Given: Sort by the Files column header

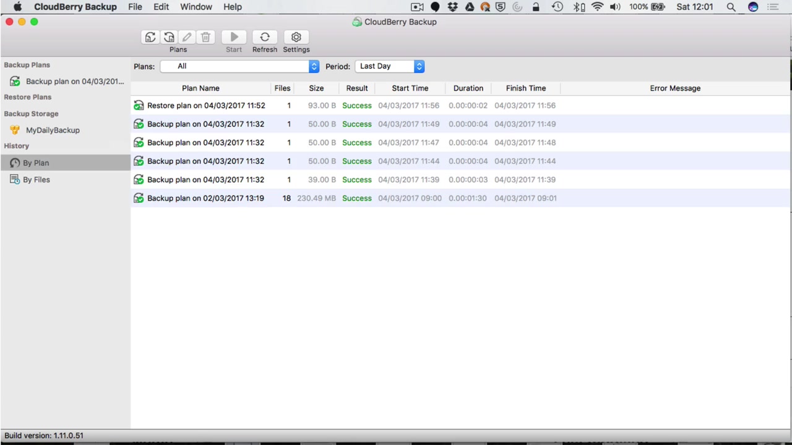Looking at the screenshot, I should click(282, 88).
